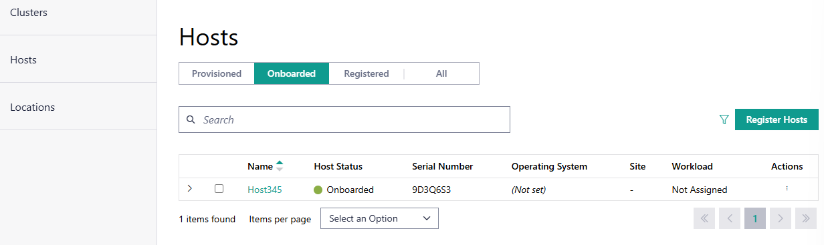Click the search magnifier icon
Image resolution: width=824 pixels, height=245 pixels.
coord(191,119)
